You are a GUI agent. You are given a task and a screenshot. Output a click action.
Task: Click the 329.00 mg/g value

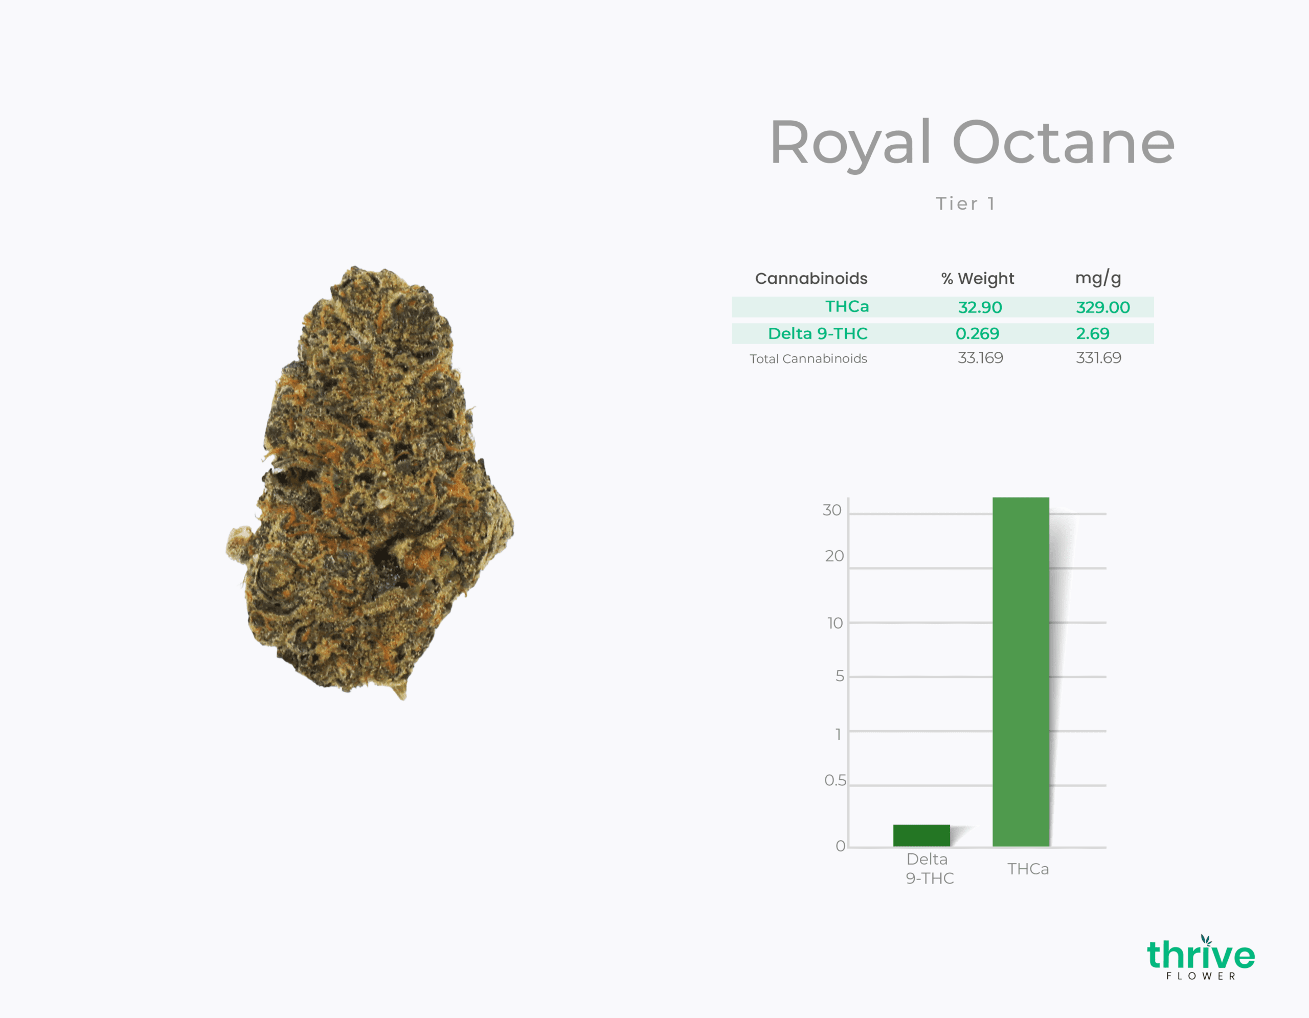[1102, 307]
